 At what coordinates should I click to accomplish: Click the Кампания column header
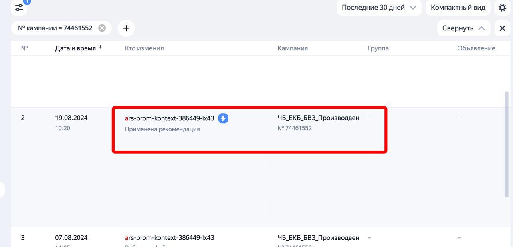point(292,48)
